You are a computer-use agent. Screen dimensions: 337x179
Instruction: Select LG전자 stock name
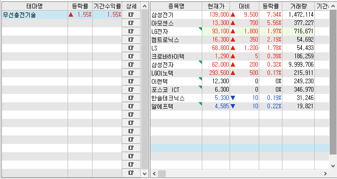(160, 31)
